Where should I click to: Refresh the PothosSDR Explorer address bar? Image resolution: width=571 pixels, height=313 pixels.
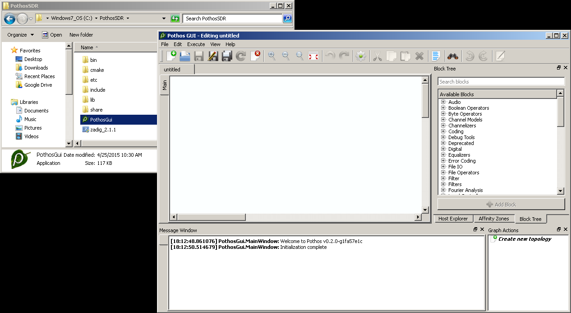pos(175,19)
